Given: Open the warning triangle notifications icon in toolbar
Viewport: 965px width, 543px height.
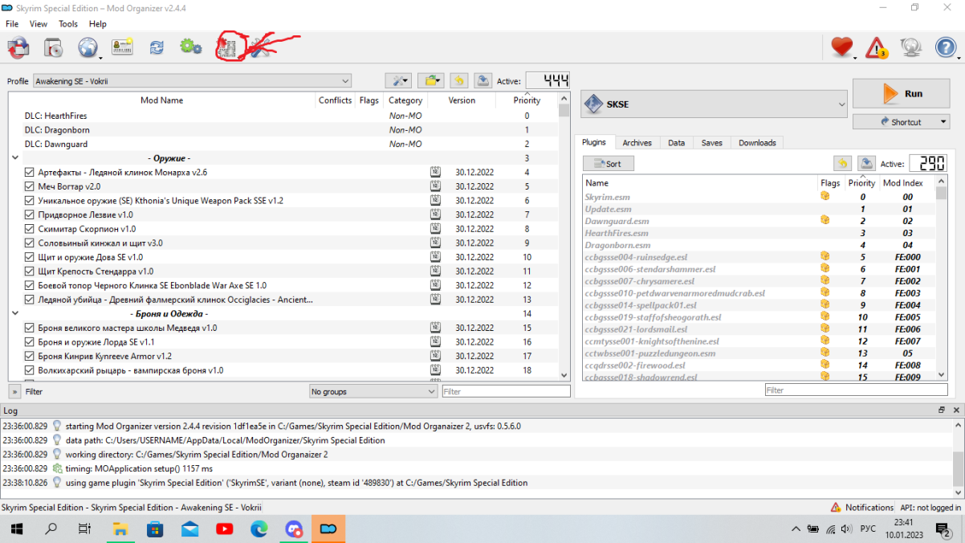Looking at the screenshot, I should pyautogui.click(x=877, y=48).
